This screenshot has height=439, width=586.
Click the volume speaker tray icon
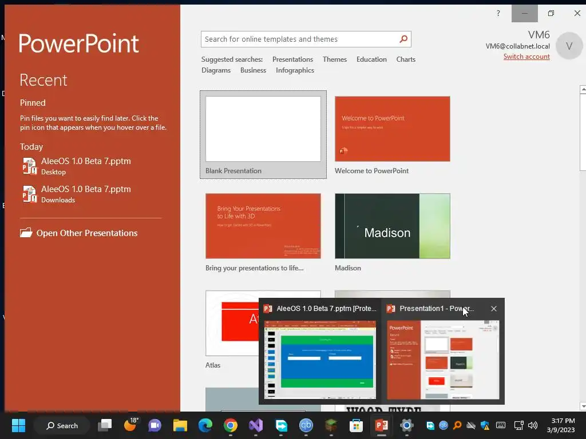533,425
